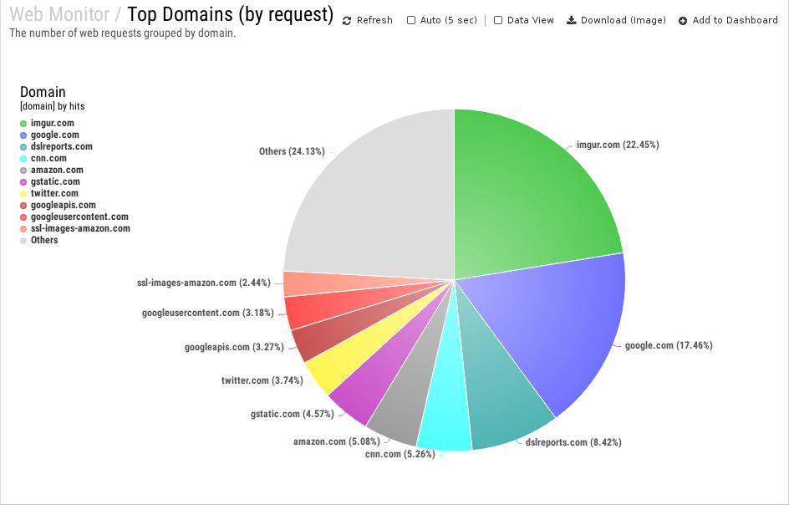Click the twitter.com (3.74%) chart label
Viewport: 789px width, 505px height.
pyautogui.click(x=262, y=380)
